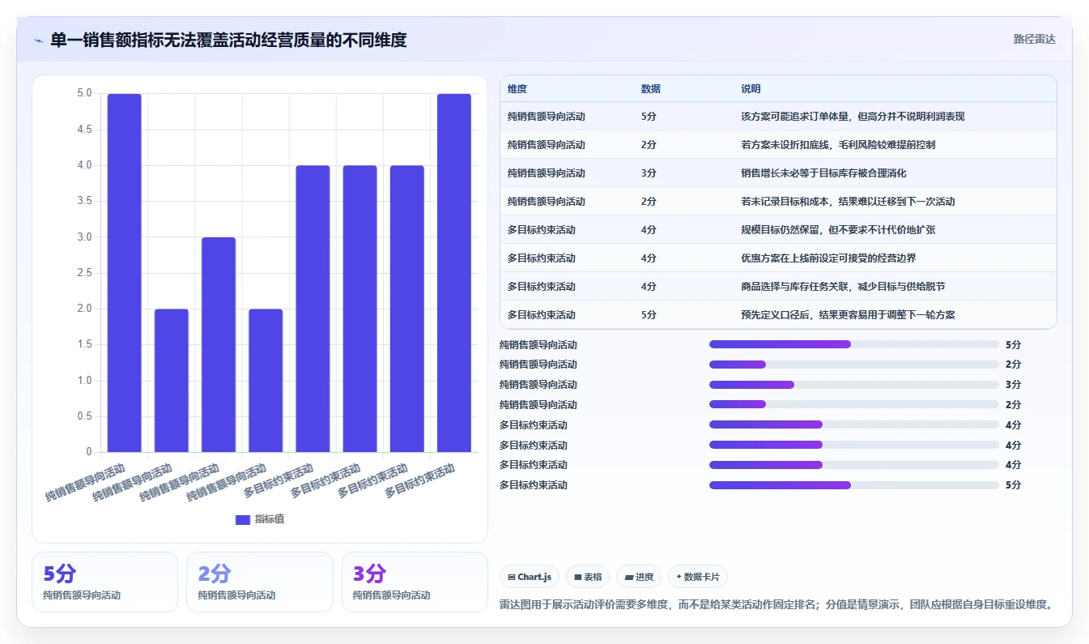Click the 3分 value ending a progress bar

click(x=1013, y=385)
